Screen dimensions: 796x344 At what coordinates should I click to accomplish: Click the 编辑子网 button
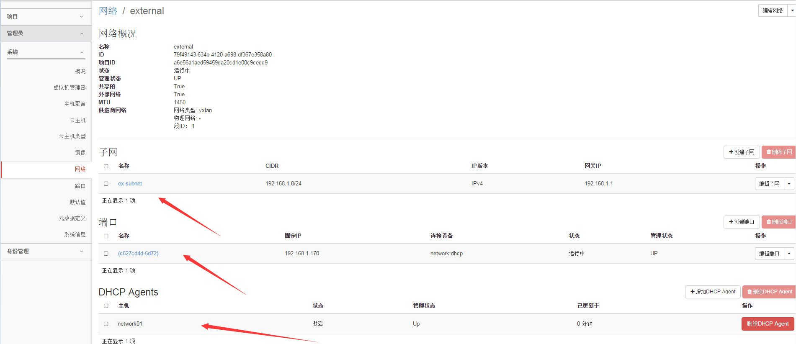click(769, 184)
